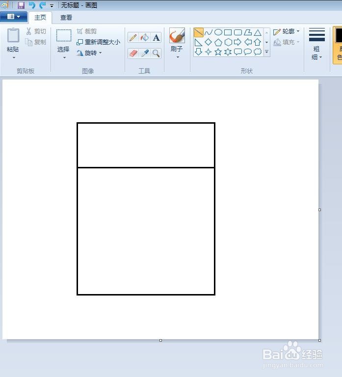Select the Fill with color bucket tool

point(145,37)
